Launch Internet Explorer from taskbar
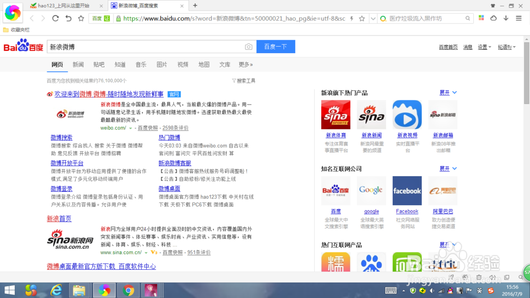The height and width of the screenshot is (298, 530). pos(56,290)
